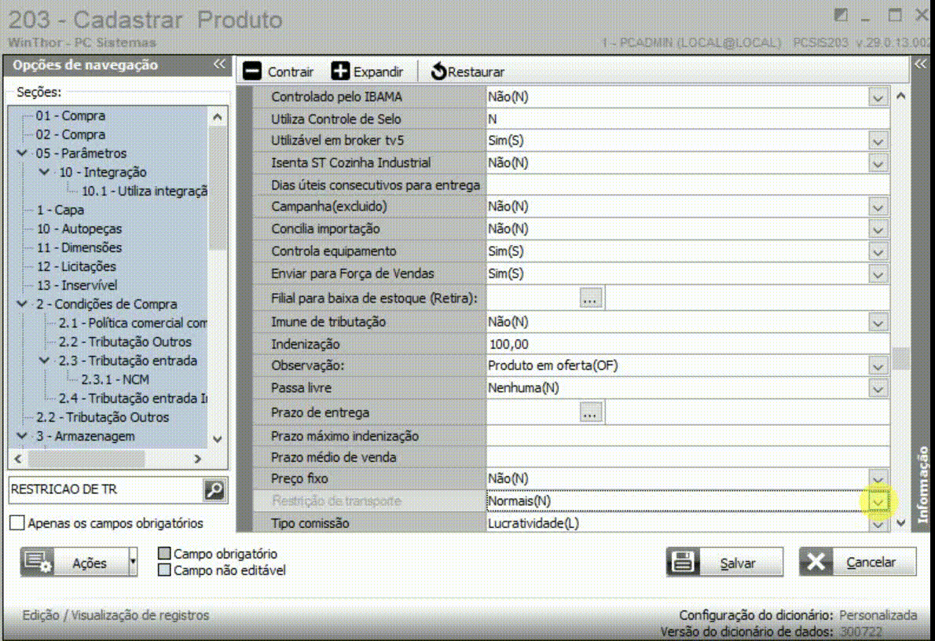This screenshot has width=935, height=641.
Task: Open Enviar para Força de Vendas dropdown
Action: pyautogui.click(x=878, y=274)
